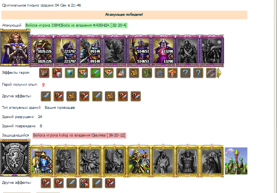277x193 pixels.
Task: Click the heart with sword defender effect icon
Action: click(84, 183)
